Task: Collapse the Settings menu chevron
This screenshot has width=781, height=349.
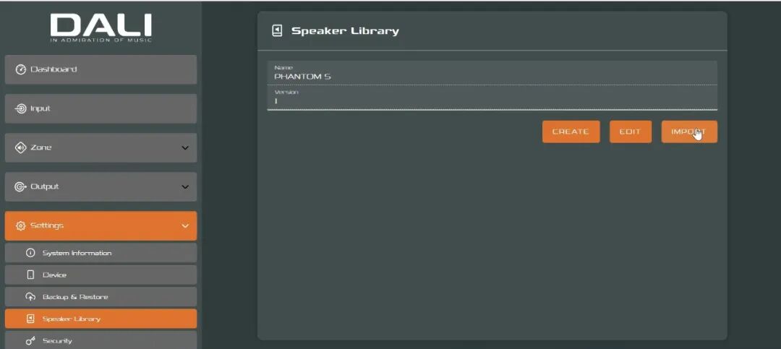Action: click(x=185, y=225)
